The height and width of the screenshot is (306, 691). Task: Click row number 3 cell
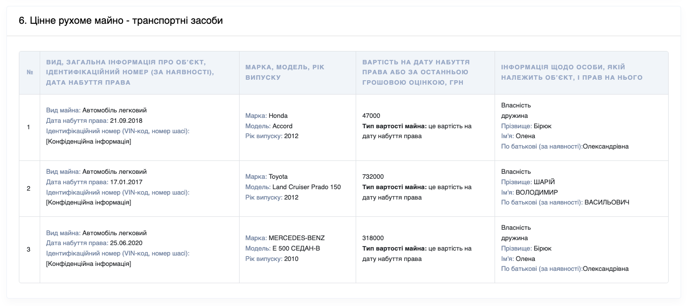pyautogui.click(x=30, y=250)
